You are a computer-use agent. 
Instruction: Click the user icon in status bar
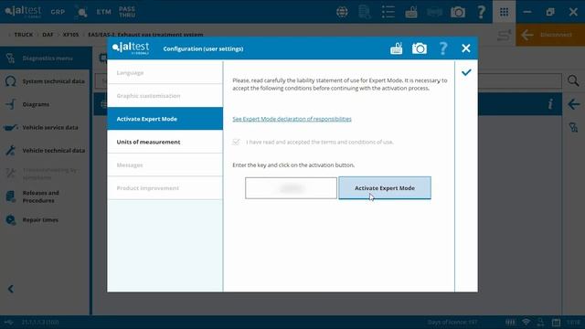tap(540, 322)
